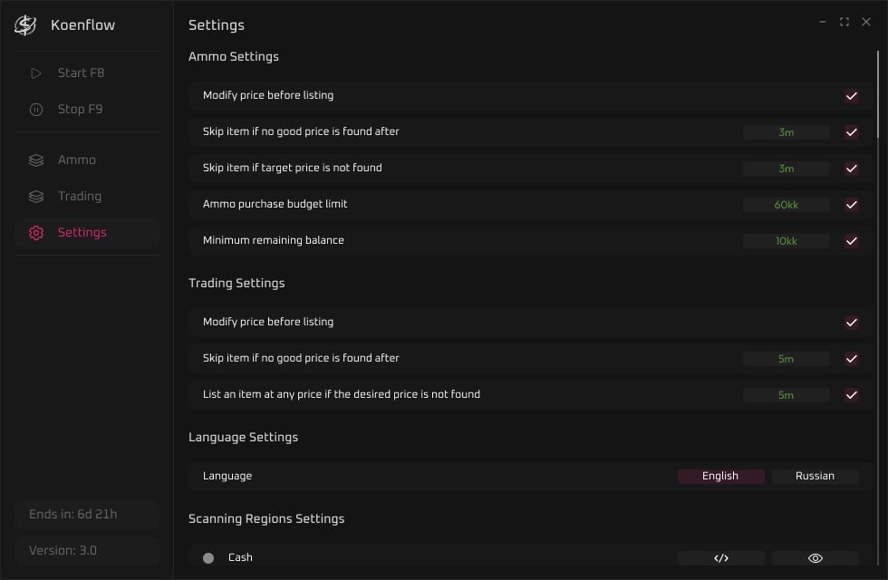The image size is (888, 580).
Task: Edit Trading skip item 5m time field
Action: tap(787, 359)
